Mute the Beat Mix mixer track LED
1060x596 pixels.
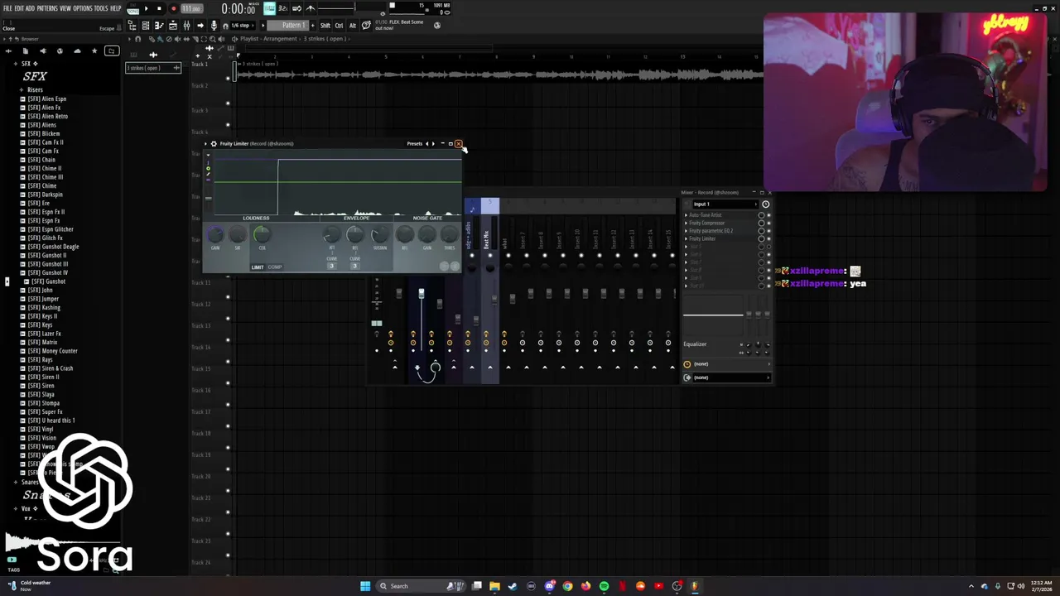(x=490, y=255)
